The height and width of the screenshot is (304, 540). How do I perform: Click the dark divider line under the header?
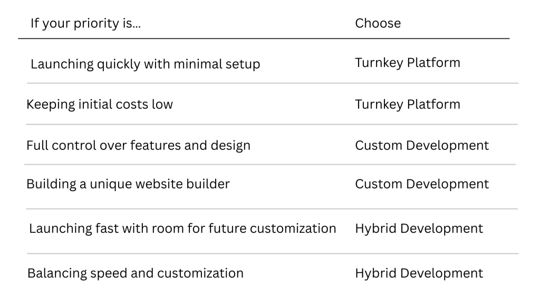coord(264,39)
